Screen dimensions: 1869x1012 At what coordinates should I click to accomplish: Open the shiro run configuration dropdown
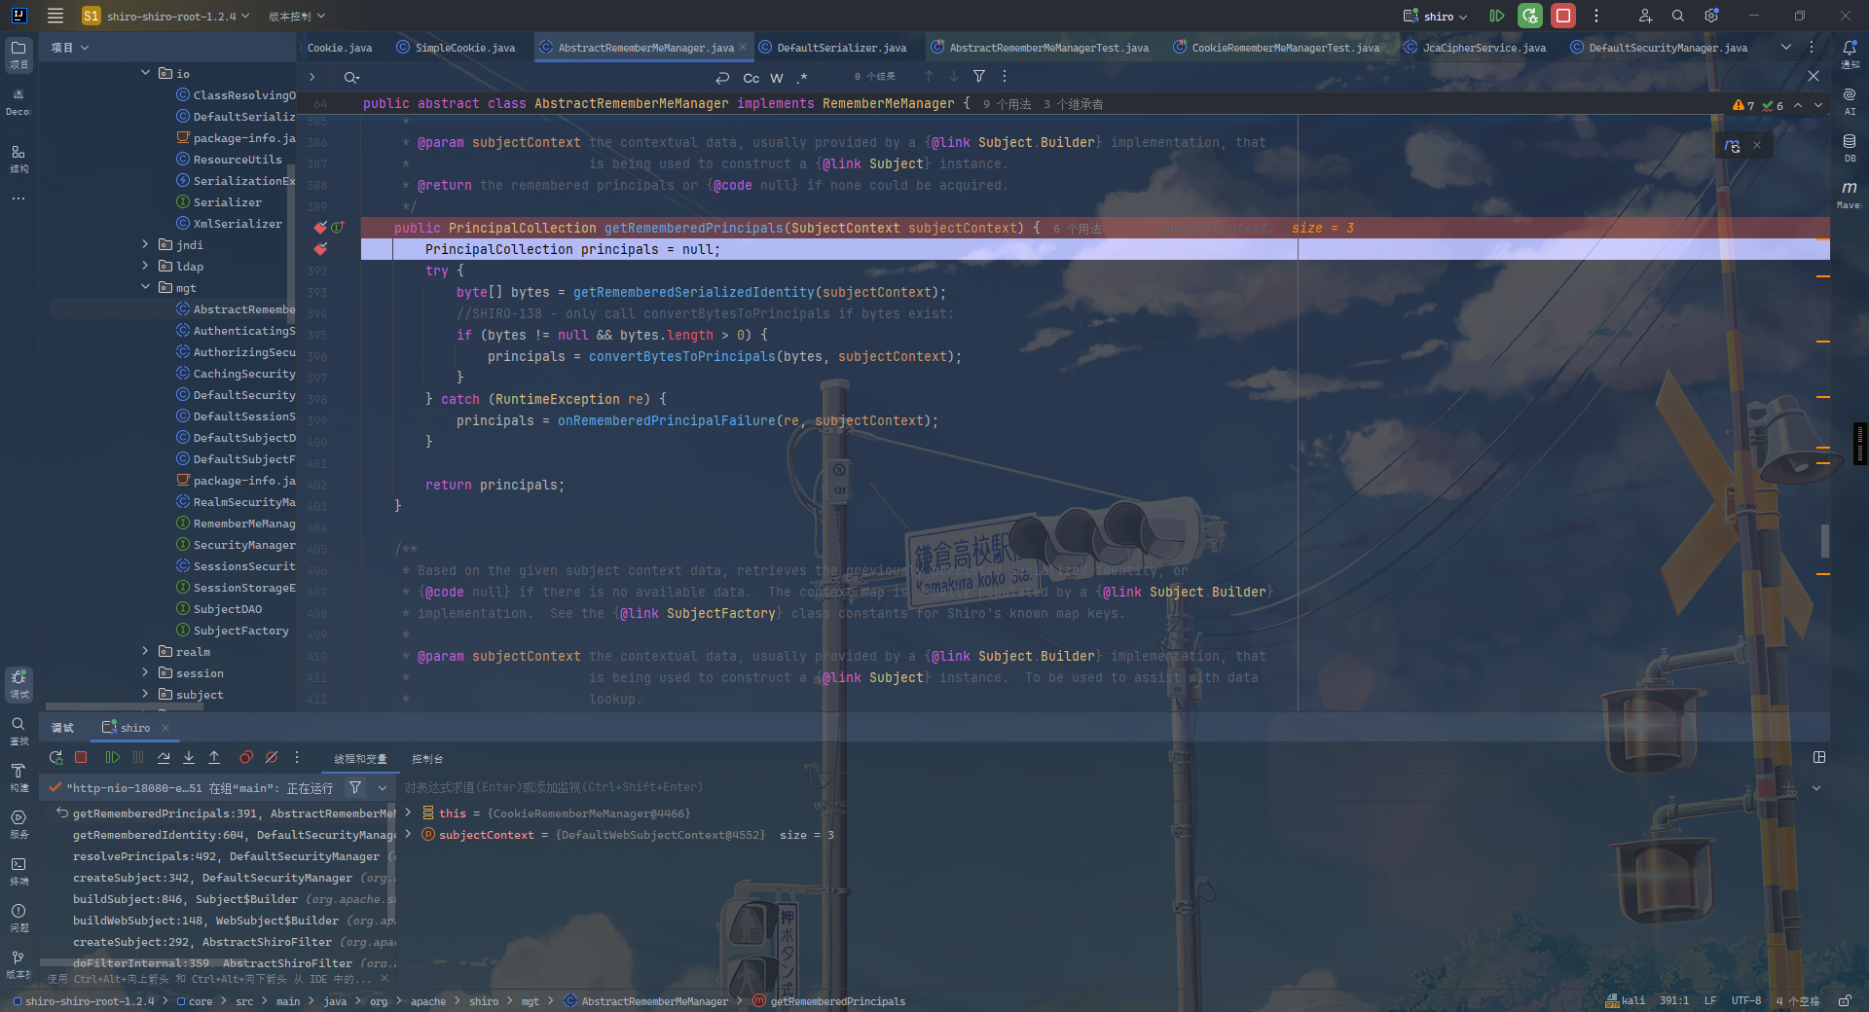click(1436, 16)
